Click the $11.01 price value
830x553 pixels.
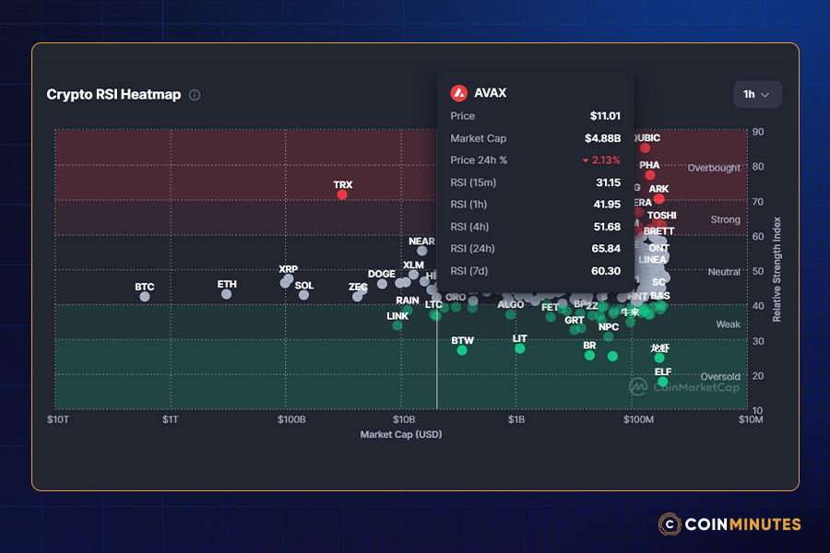(x=605, y=116)
